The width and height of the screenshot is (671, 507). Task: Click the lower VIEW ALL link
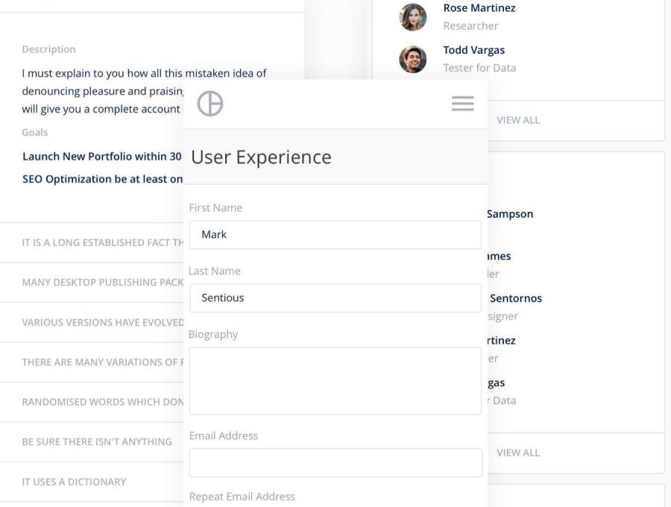[x=518, y=453]
